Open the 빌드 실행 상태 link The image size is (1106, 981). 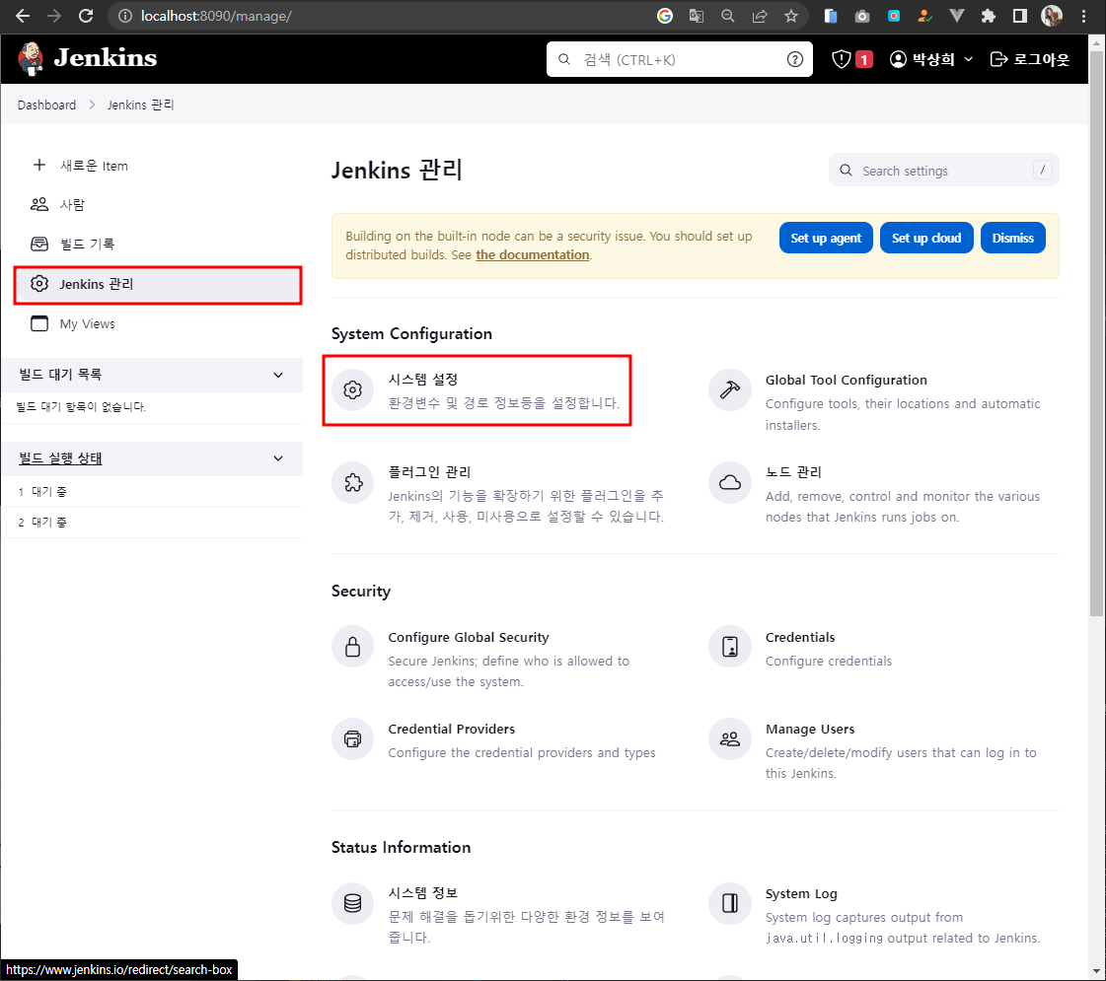[60, 458]
